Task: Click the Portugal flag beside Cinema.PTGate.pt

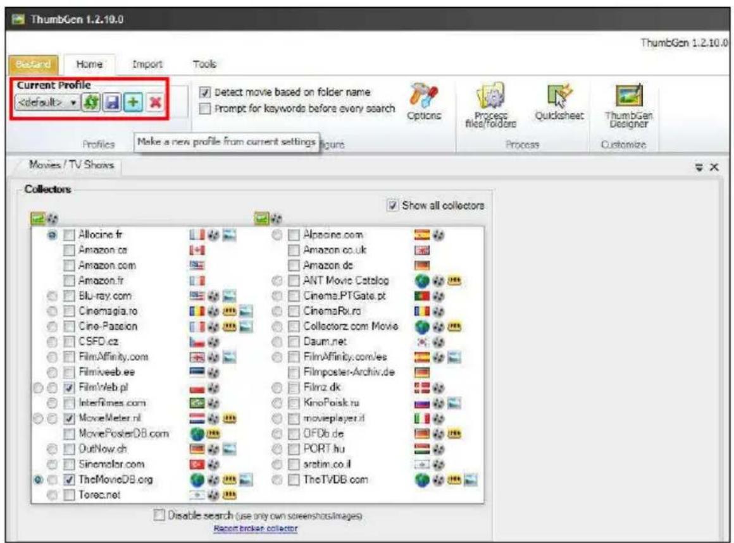Action: (x=422, y=296)
